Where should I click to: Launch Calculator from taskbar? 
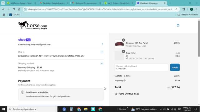(x=72, y=109)
